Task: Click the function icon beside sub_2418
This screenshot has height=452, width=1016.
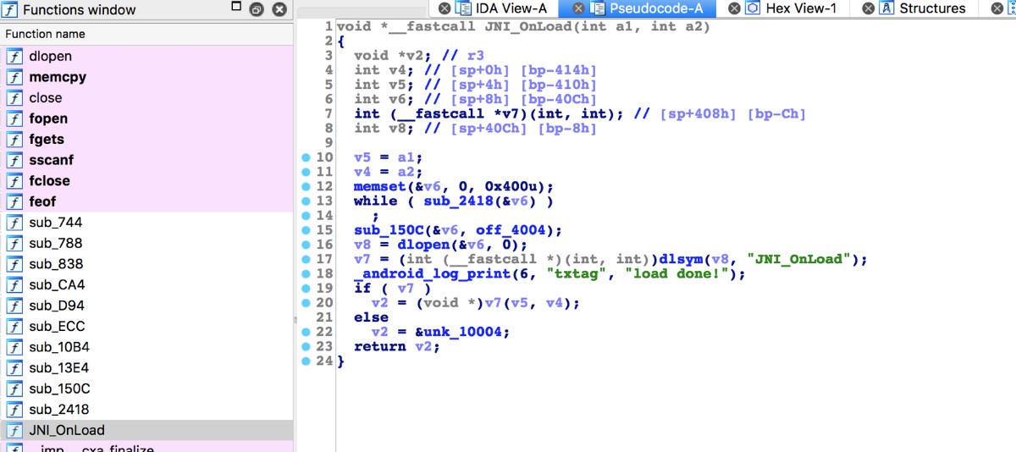Action: (x=14, y=410)
